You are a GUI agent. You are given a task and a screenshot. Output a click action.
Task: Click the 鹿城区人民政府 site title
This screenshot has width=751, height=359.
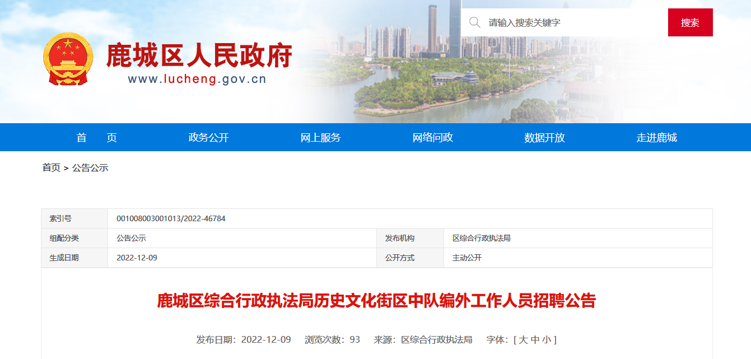199,56
